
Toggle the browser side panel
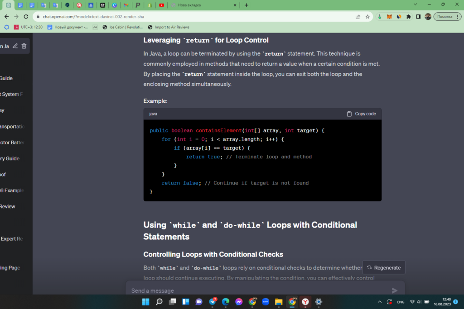418,17
